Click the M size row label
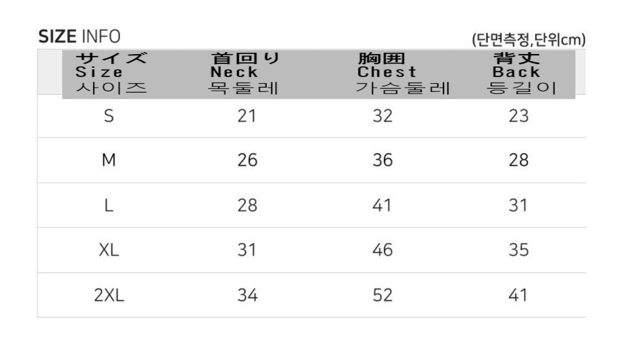The height and width of the screenshot is (358, 622). (x=109, y=160)
